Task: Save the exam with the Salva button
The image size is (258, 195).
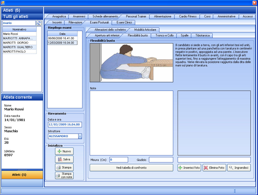Action: [64, 159]
